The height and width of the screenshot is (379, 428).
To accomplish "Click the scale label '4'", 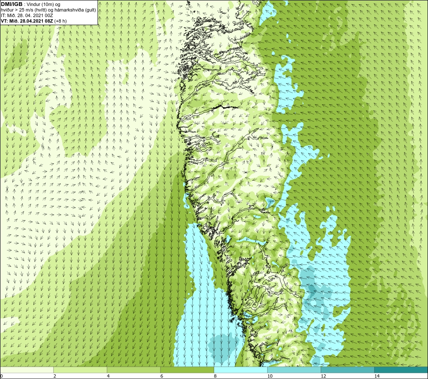I will (108, 376).
